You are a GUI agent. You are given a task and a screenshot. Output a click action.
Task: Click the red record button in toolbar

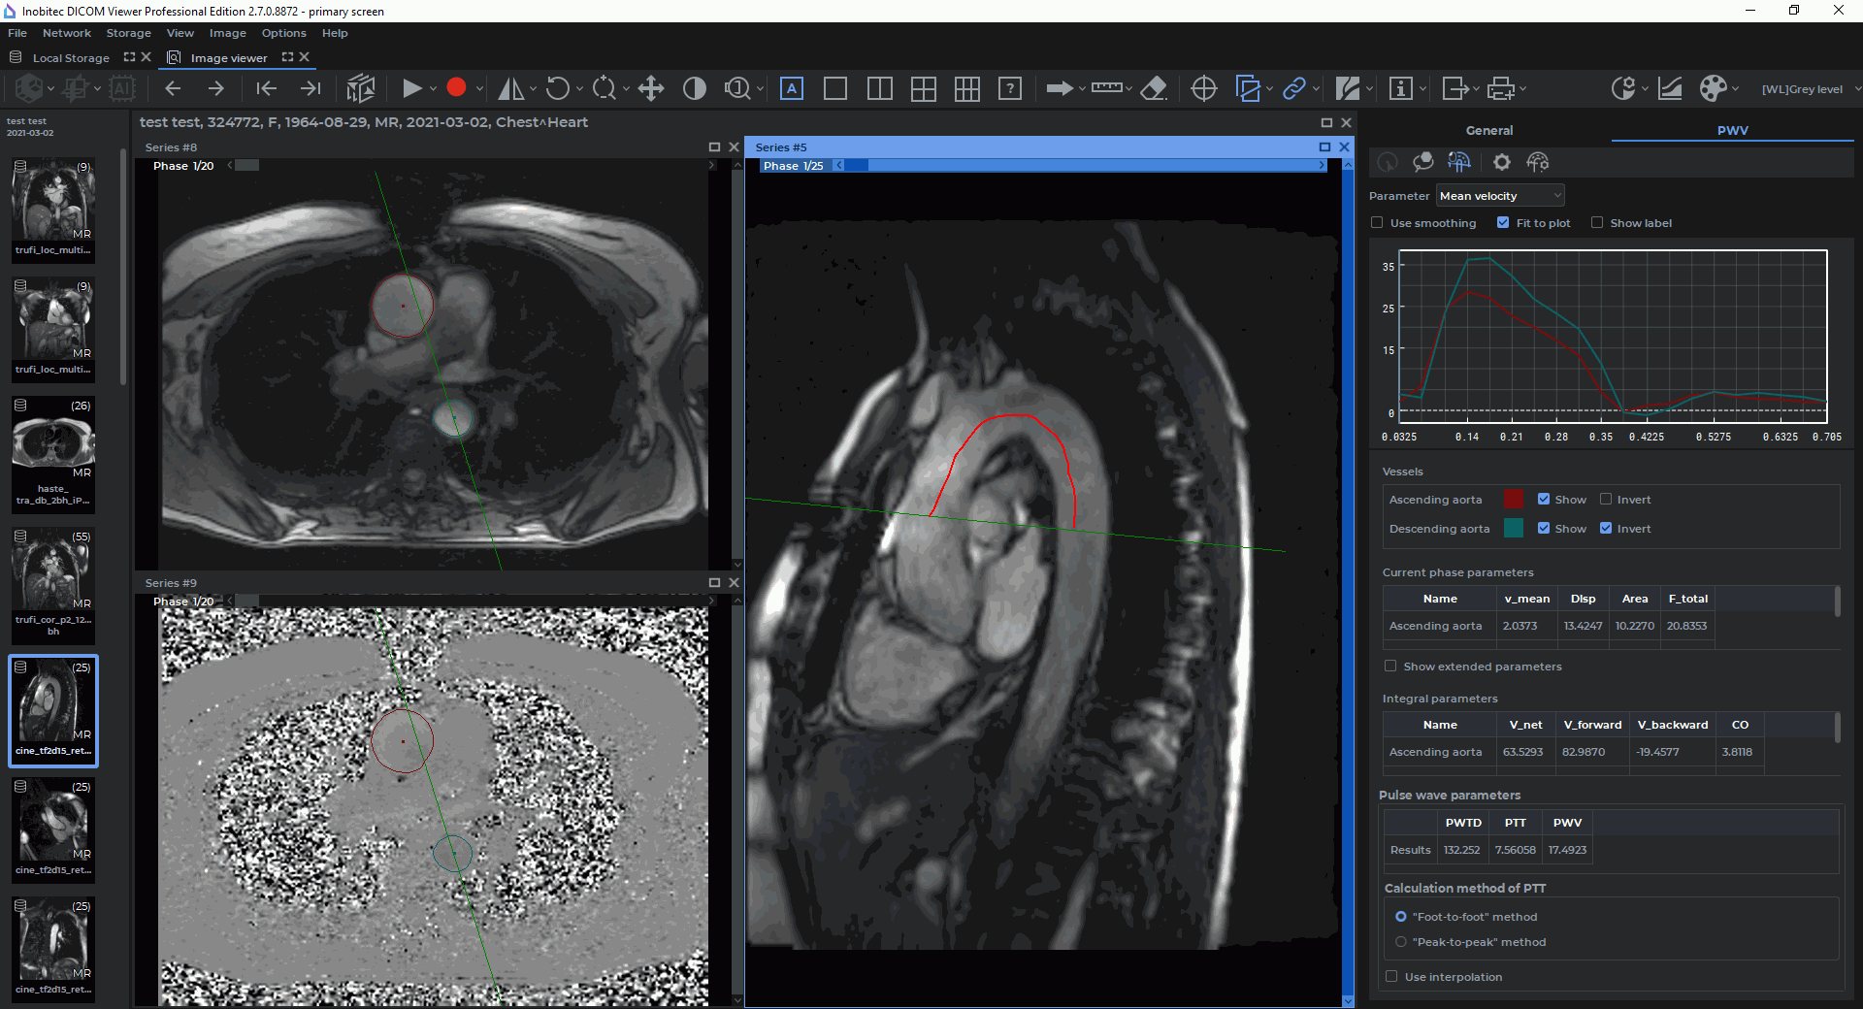(456, 88)
